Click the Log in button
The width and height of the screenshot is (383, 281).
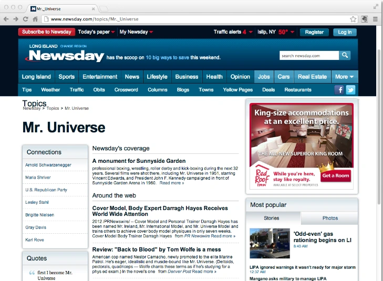click(345, 32)
